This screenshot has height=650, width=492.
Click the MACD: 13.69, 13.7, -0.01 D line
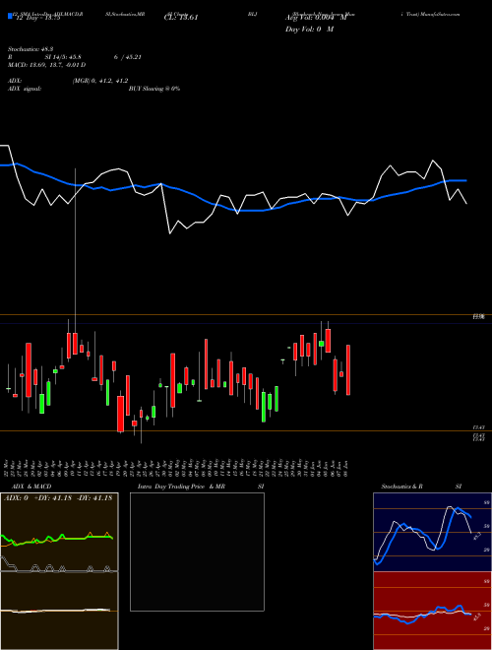tap(47, 65)
